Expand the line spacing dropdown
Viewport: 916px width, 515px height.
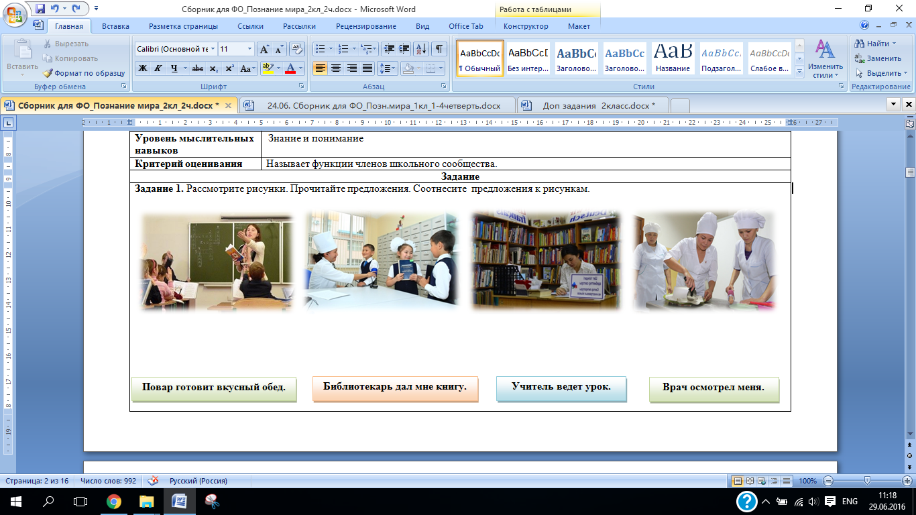point(394,68)
